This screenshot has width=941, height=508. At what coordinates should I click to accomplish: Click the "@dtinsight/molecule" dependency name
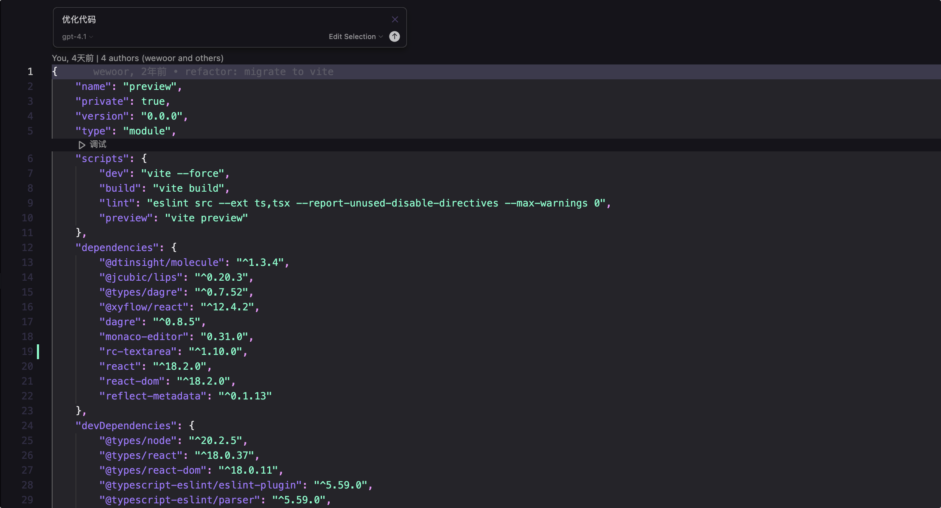161,262
